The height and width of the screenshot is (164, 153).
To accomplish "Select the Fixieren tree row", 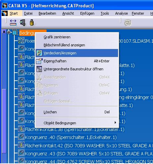I will coord(30,41).
